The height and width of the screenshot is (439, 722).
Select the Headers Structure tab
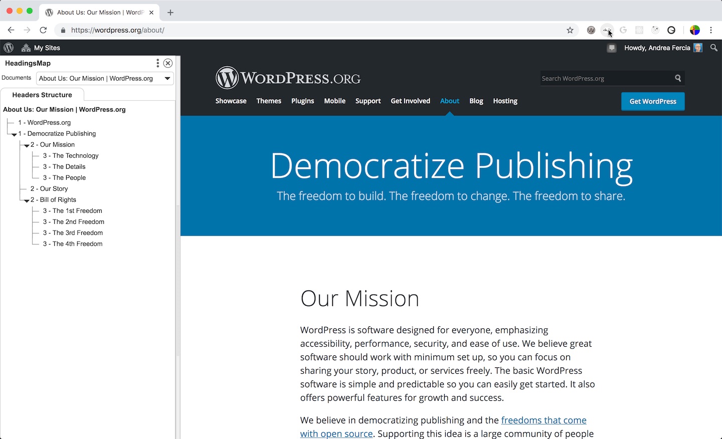click(x=42, y=95)
